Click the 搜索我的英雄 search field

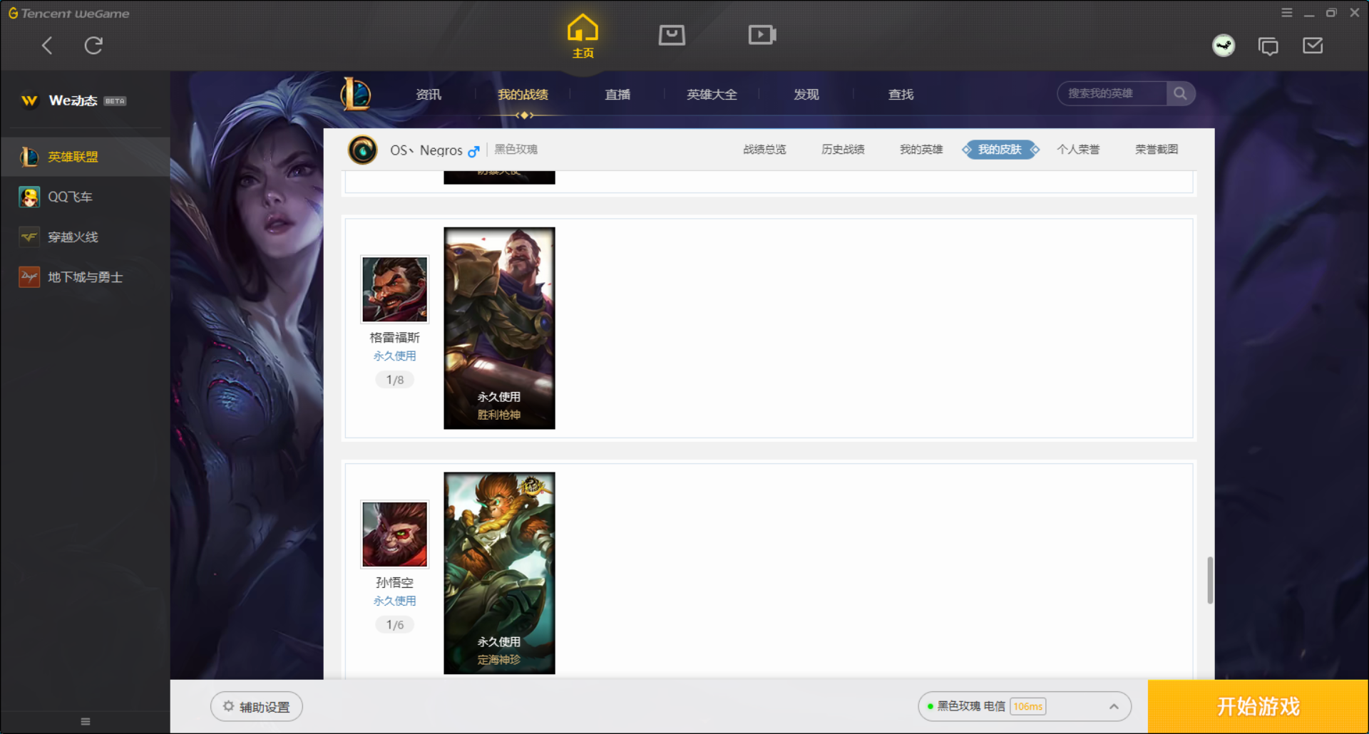pyautogui.click(x=1112, y=93)
